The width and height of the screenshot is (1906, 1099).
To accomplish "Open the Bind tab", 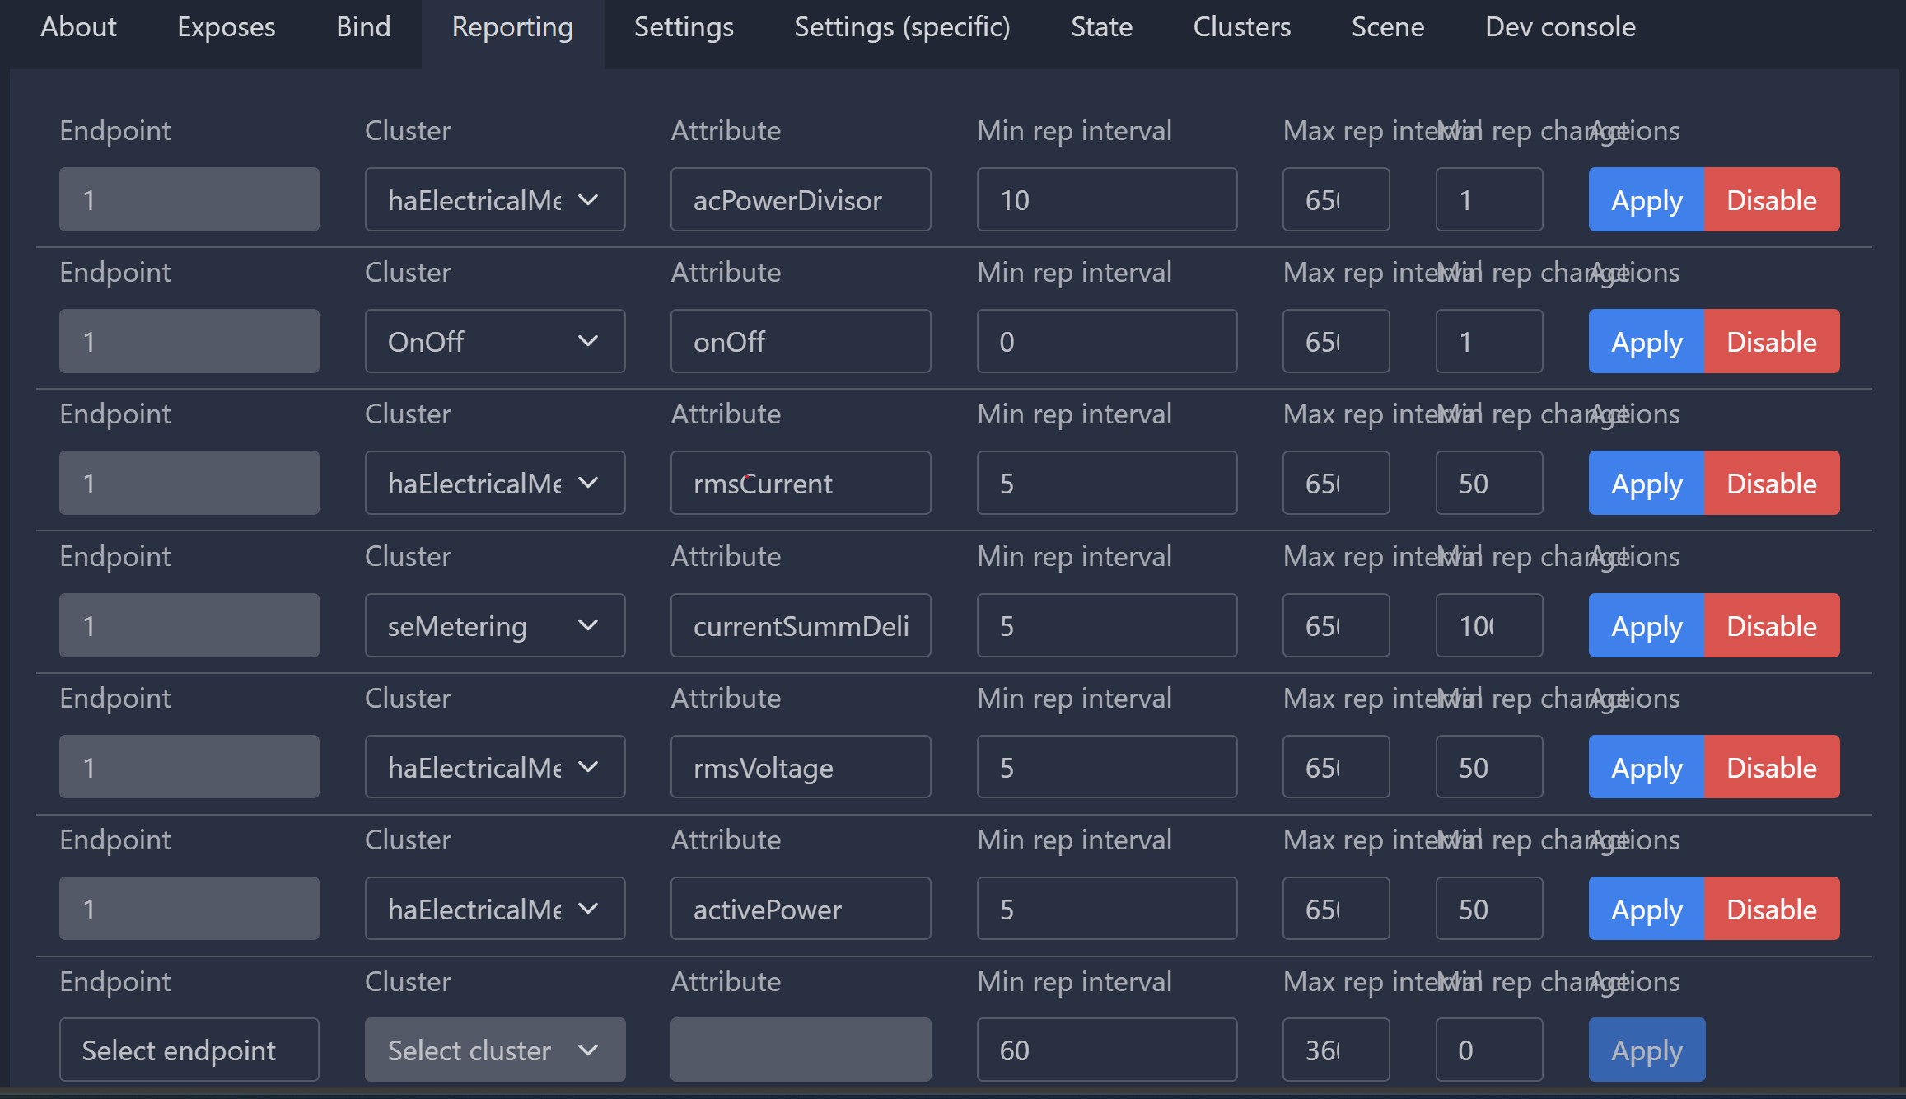I will (363, 27).
